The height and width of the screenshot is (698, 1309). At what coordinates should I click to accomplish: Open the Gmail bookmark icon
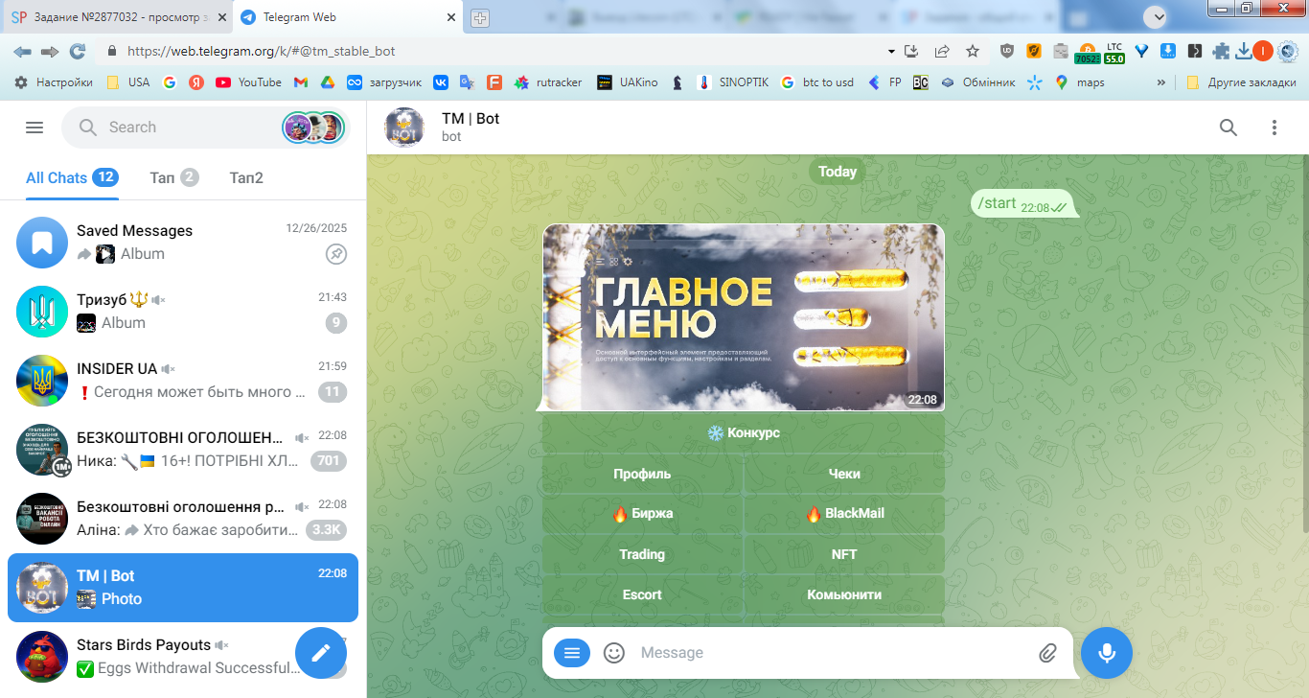pos(300,82)
